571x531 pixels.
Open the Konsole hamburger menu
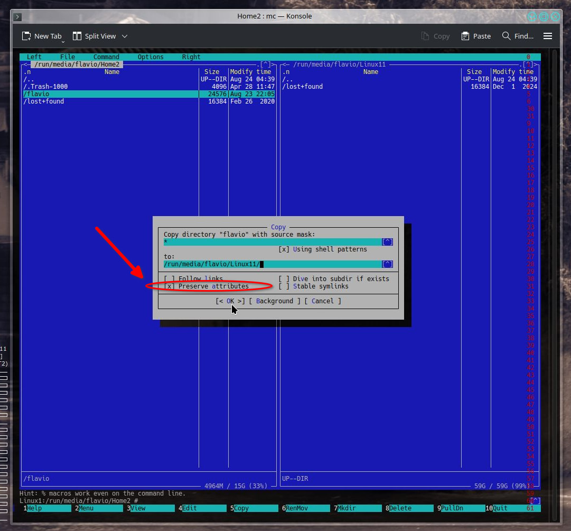[548, 36]
